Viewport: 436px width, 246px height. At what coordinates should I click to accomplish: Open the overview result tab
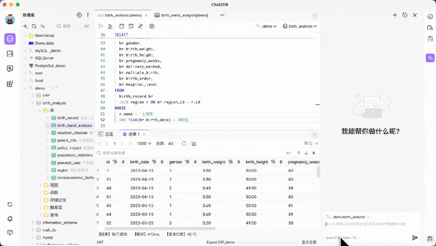(x=105, y=134)
